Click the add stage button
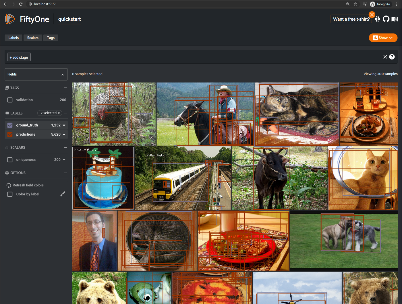This screenshot has height=304, width=402. click(x=19, y=57)
